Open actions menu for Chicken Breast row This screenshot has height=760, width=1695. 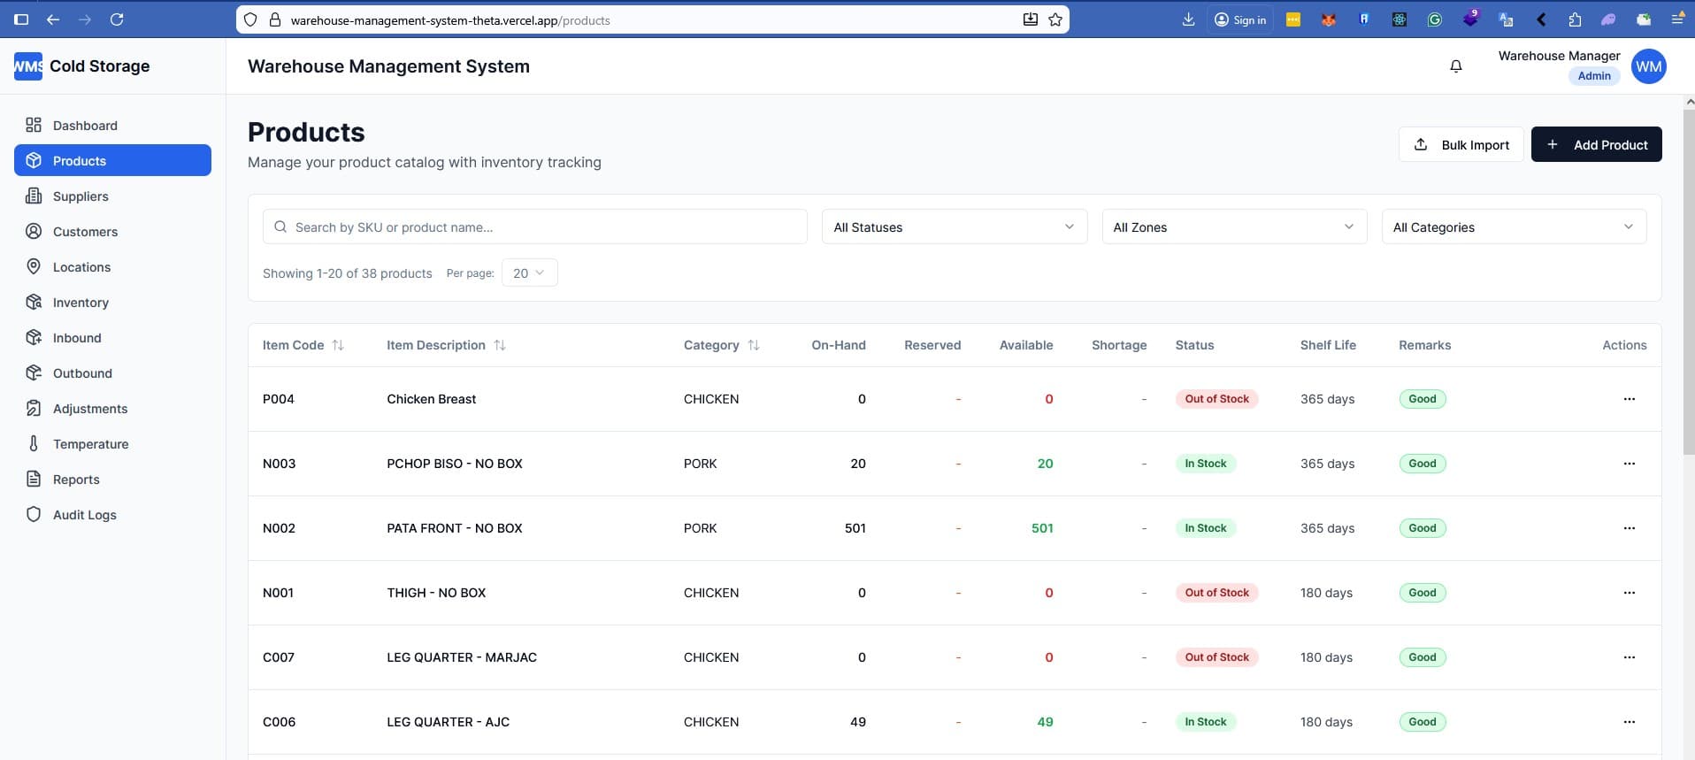[x=1629, y=399]
